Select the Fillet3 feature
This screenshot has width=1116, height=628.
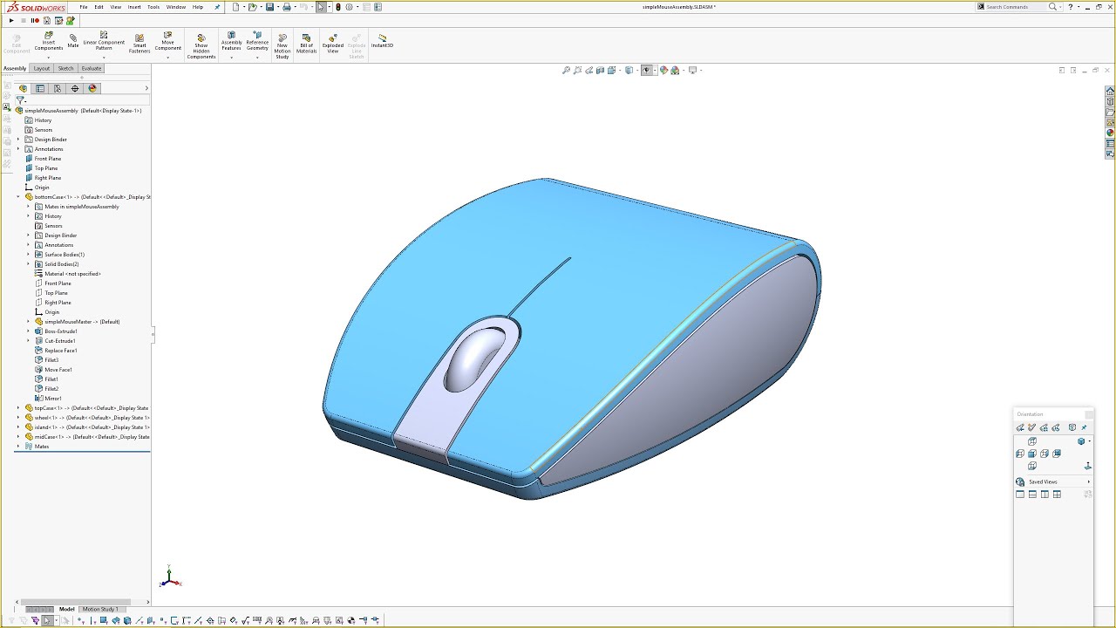pos(51,360)
